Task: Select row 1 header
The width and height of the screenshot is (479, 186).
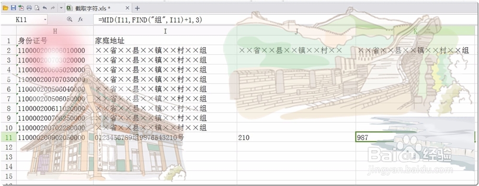Action: pyautogui.click(x=9, y=41)
